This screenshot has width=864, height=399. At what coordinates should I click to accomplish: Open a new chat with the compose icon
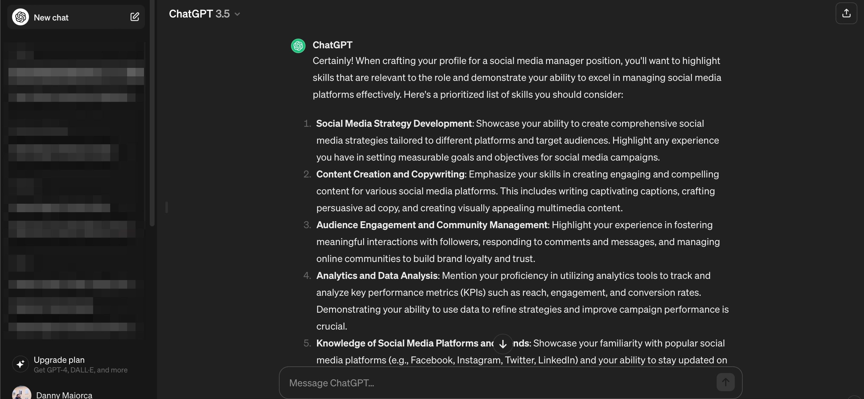(135, 17)
